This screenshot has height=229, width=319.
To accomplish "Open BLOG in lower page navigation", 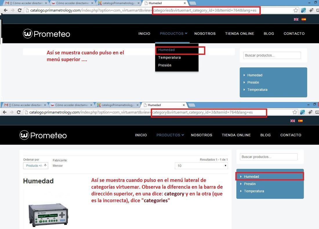I will click(x=265, y=135).
